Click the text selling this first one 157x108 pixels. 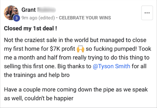(x=30, y=66)
